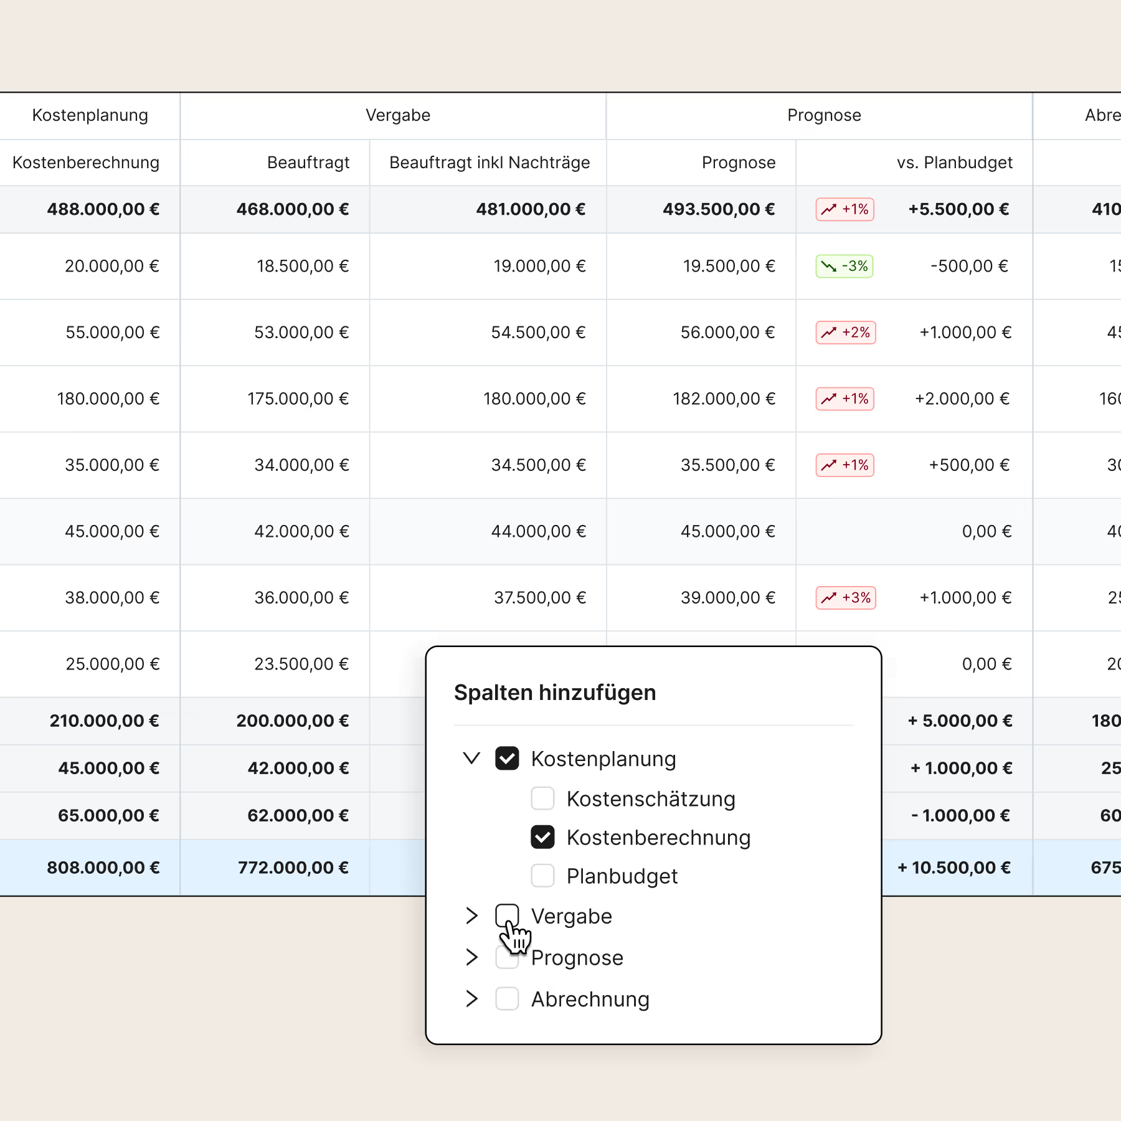1121x1121 pixels.
Task: Expand the Prognose group chevron
Action: 471,957
